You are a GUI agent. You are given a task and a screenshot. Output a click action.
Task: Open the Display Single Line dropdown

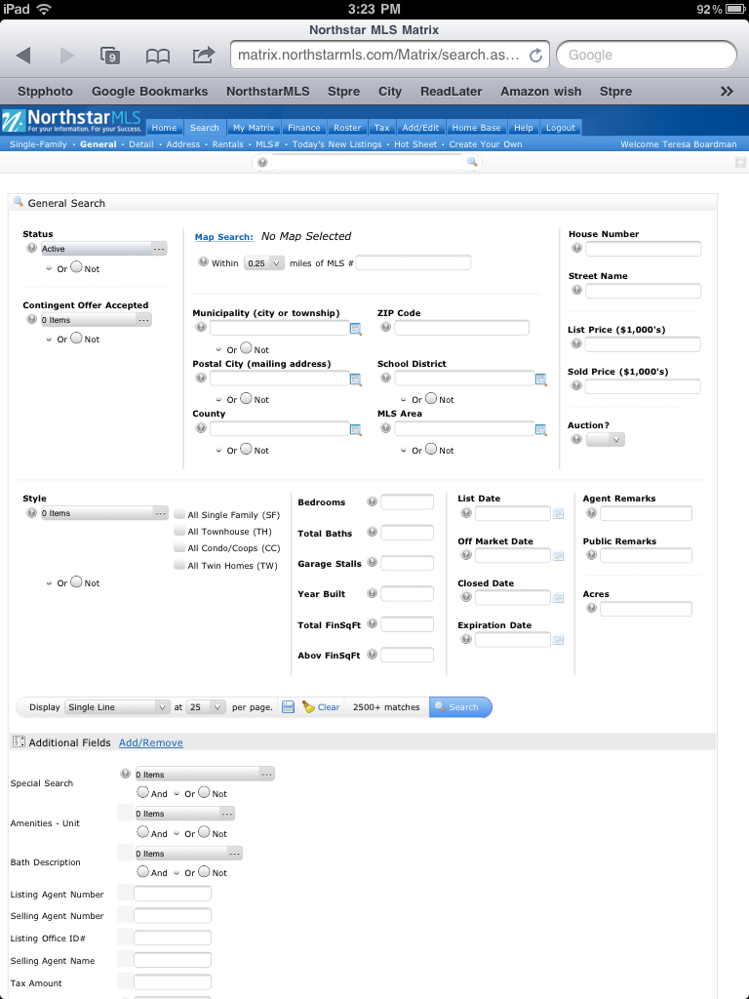pos(117,707)
